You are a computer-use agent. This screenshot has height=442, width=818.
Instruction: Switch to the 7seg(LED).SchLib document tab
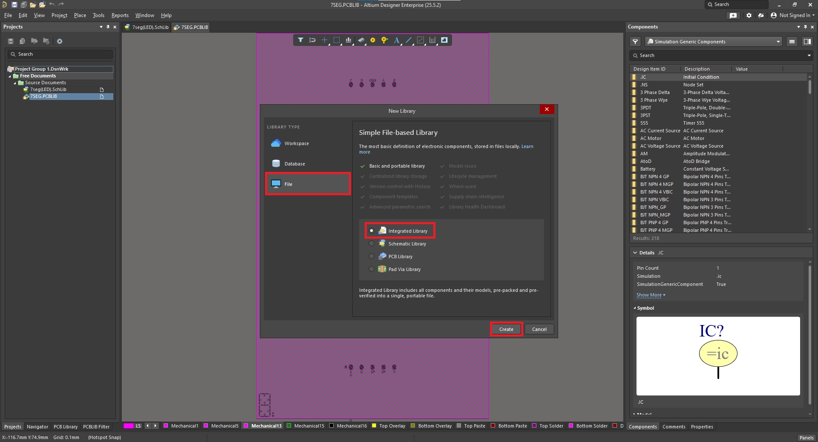click(x=147, y=27)
